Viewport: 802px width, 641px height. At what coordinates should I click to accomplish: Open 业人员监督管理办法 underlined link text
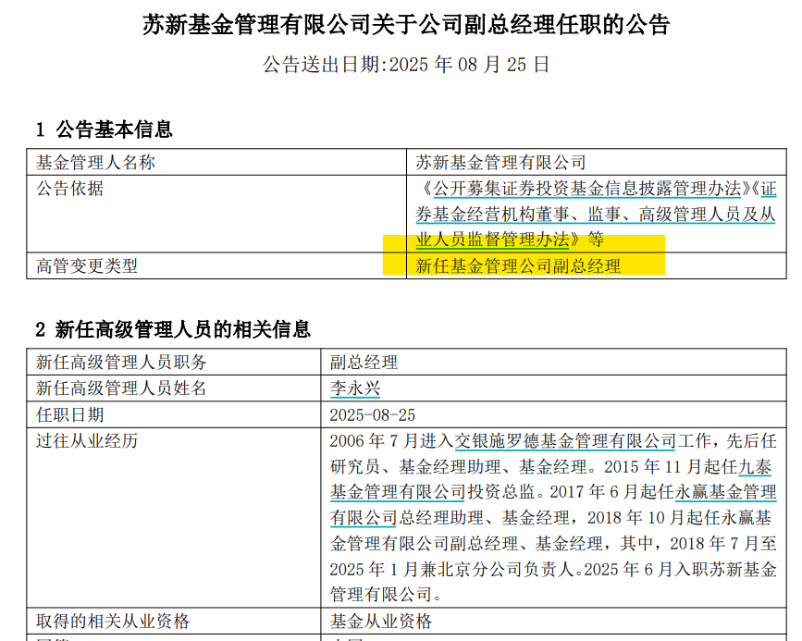click(492, 240)
